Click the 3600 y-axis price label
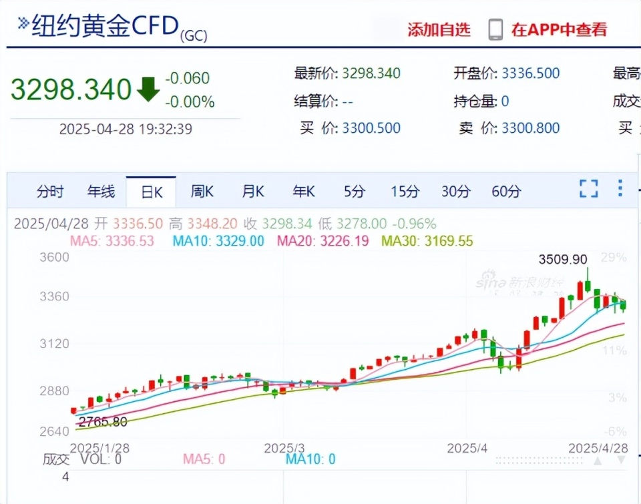641x504 pixels. click(x=54, y=257)
